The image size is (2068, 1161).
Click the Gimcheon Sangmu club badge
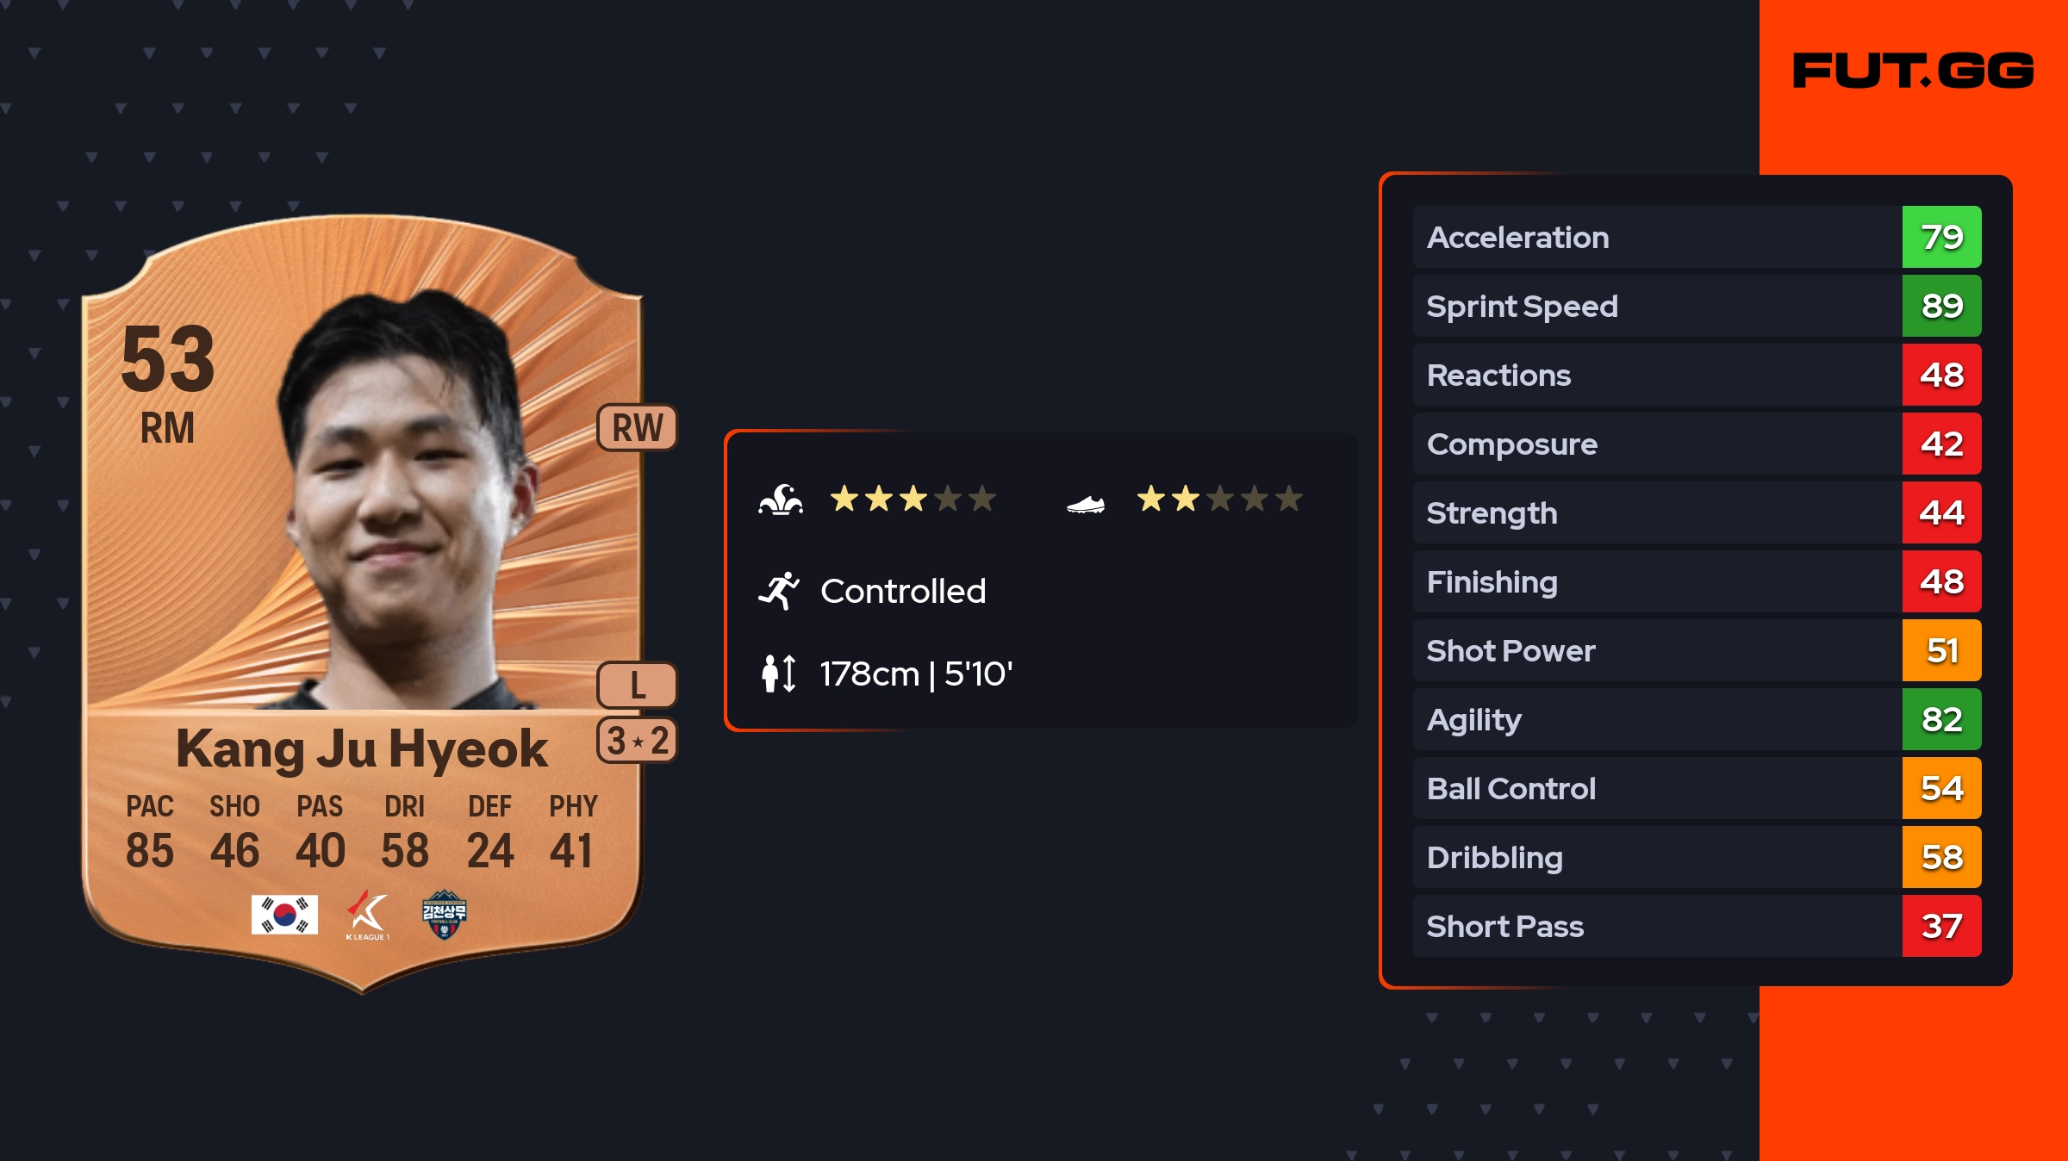coord(444,915)
